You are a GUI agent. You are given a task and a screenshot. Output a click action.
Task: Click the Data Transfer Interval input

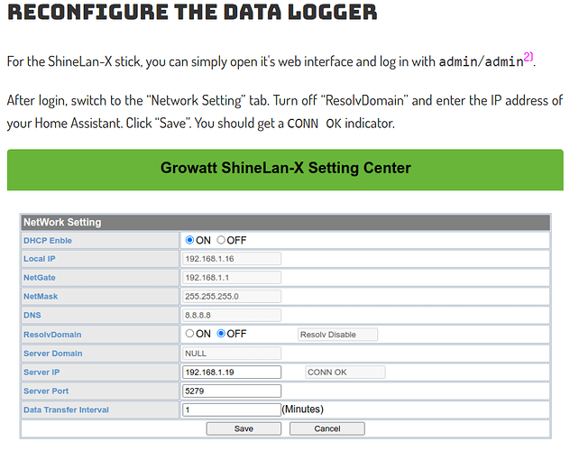[232, 410]
